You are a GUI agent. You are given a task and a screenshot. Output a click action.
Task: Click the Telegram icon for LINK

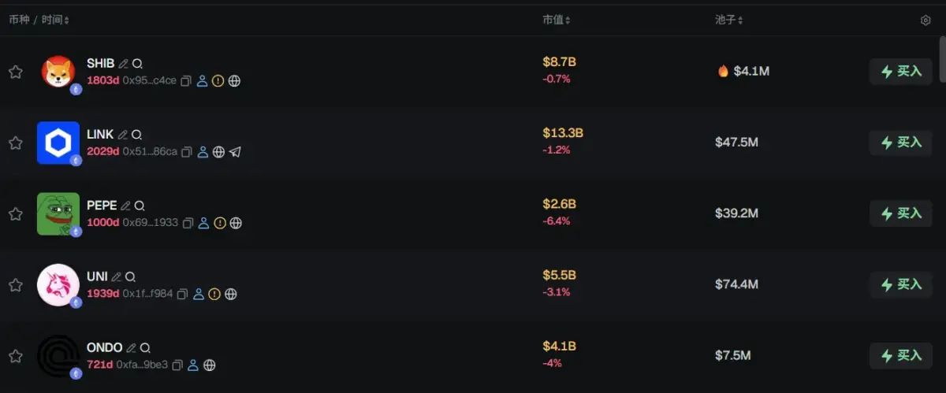(x=235, y=152)
